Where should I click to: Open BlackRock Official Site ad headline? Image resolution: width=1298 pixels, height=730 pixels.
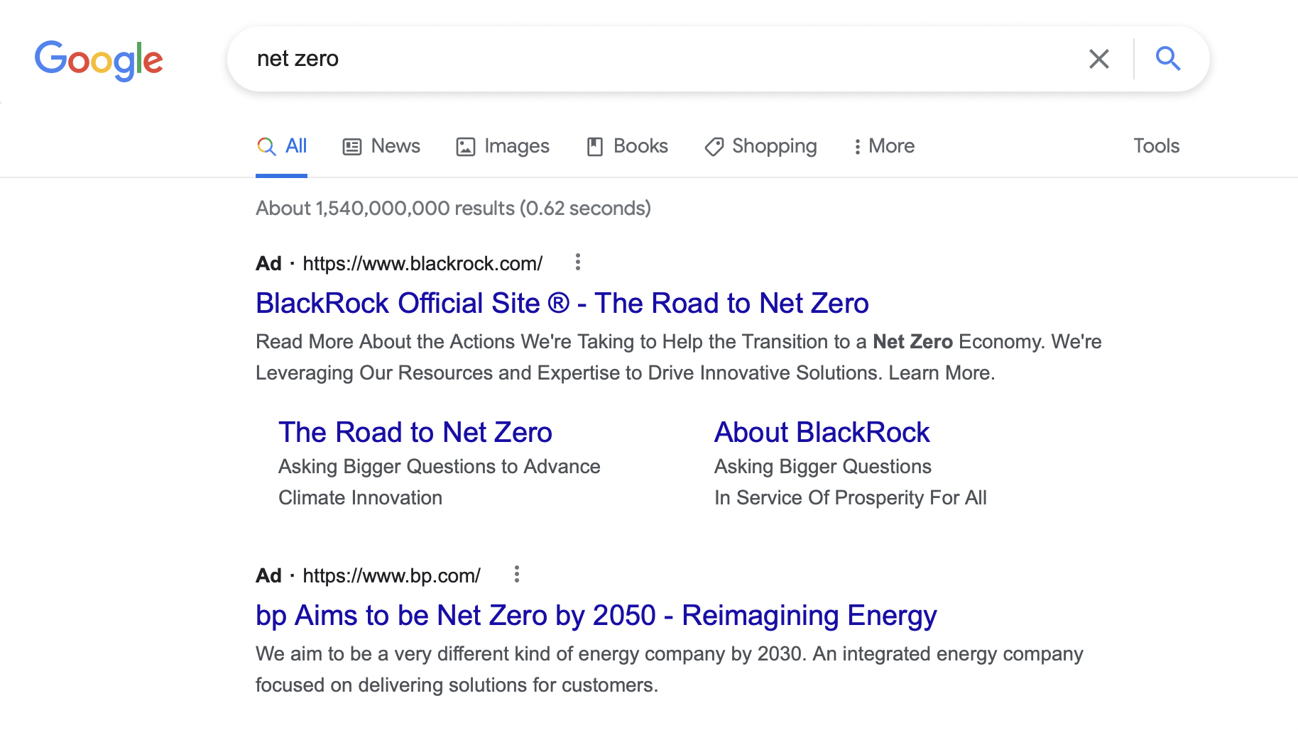(x=562, y=304)
